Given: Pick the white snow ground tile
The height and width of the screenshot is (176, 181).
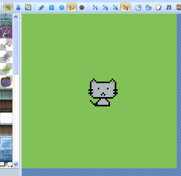Looking at the screenshot, I should [x=6, y=119].
